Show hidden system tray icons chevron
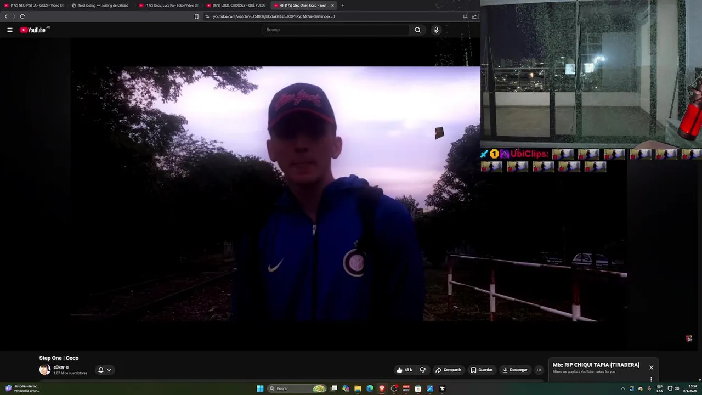The width and height of the screenshot is (702, 395). tap(622, 388)
